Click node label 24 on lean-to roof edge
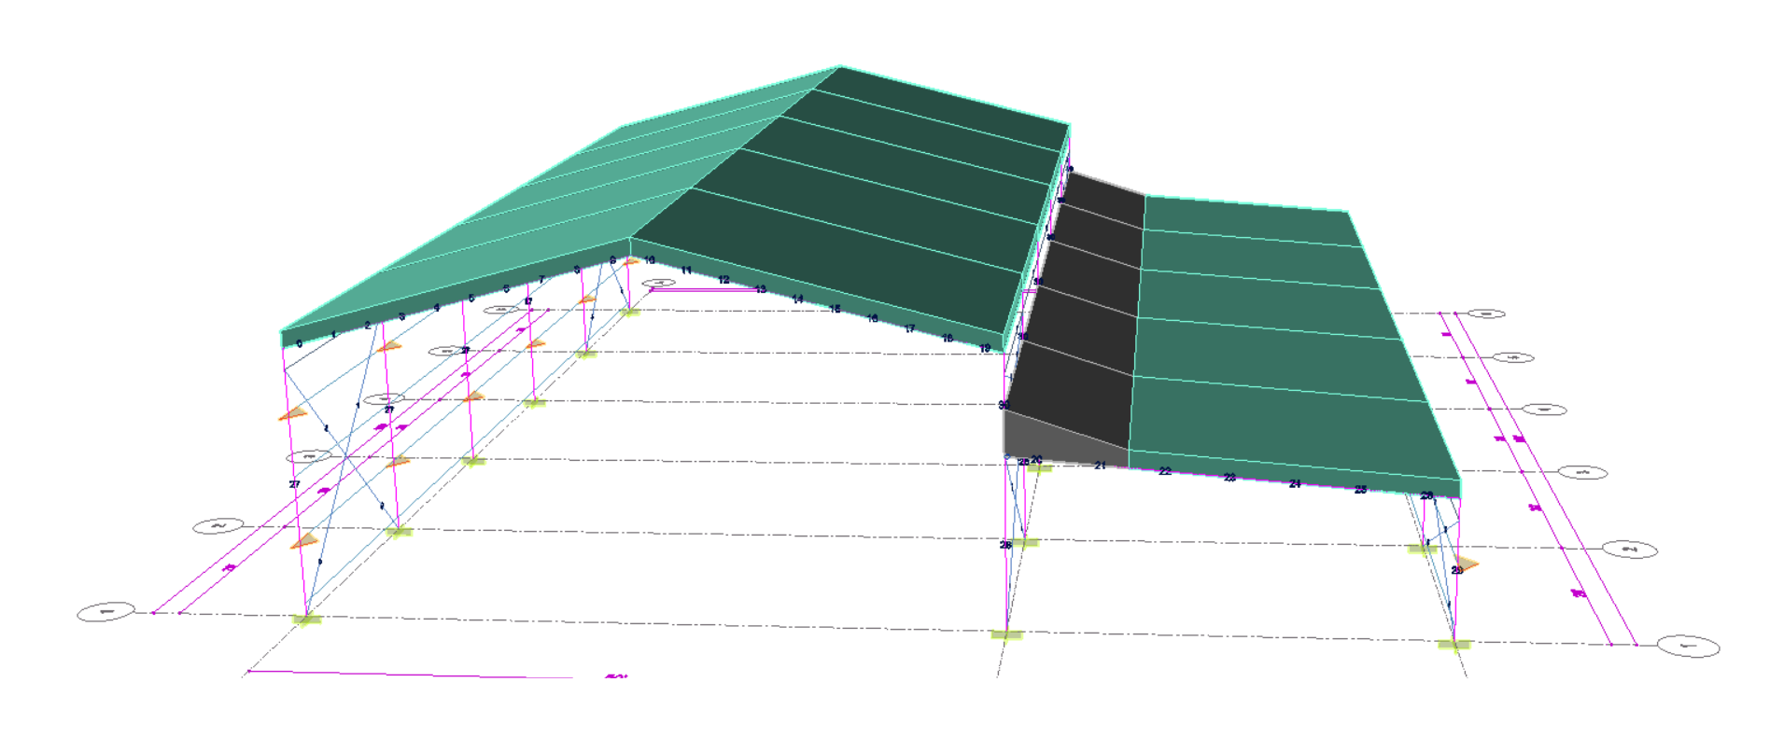This screenshot has height=738, width=1784. 1295,483
